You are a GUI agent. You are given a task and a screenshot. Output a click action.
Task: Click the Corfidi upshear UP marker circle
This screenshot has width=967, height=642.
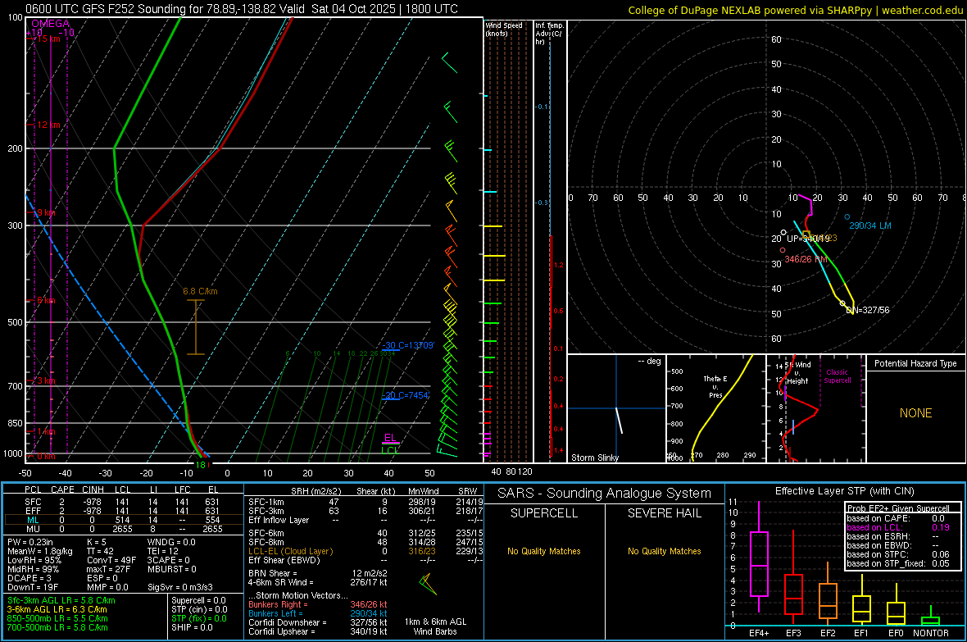(783, 233)
